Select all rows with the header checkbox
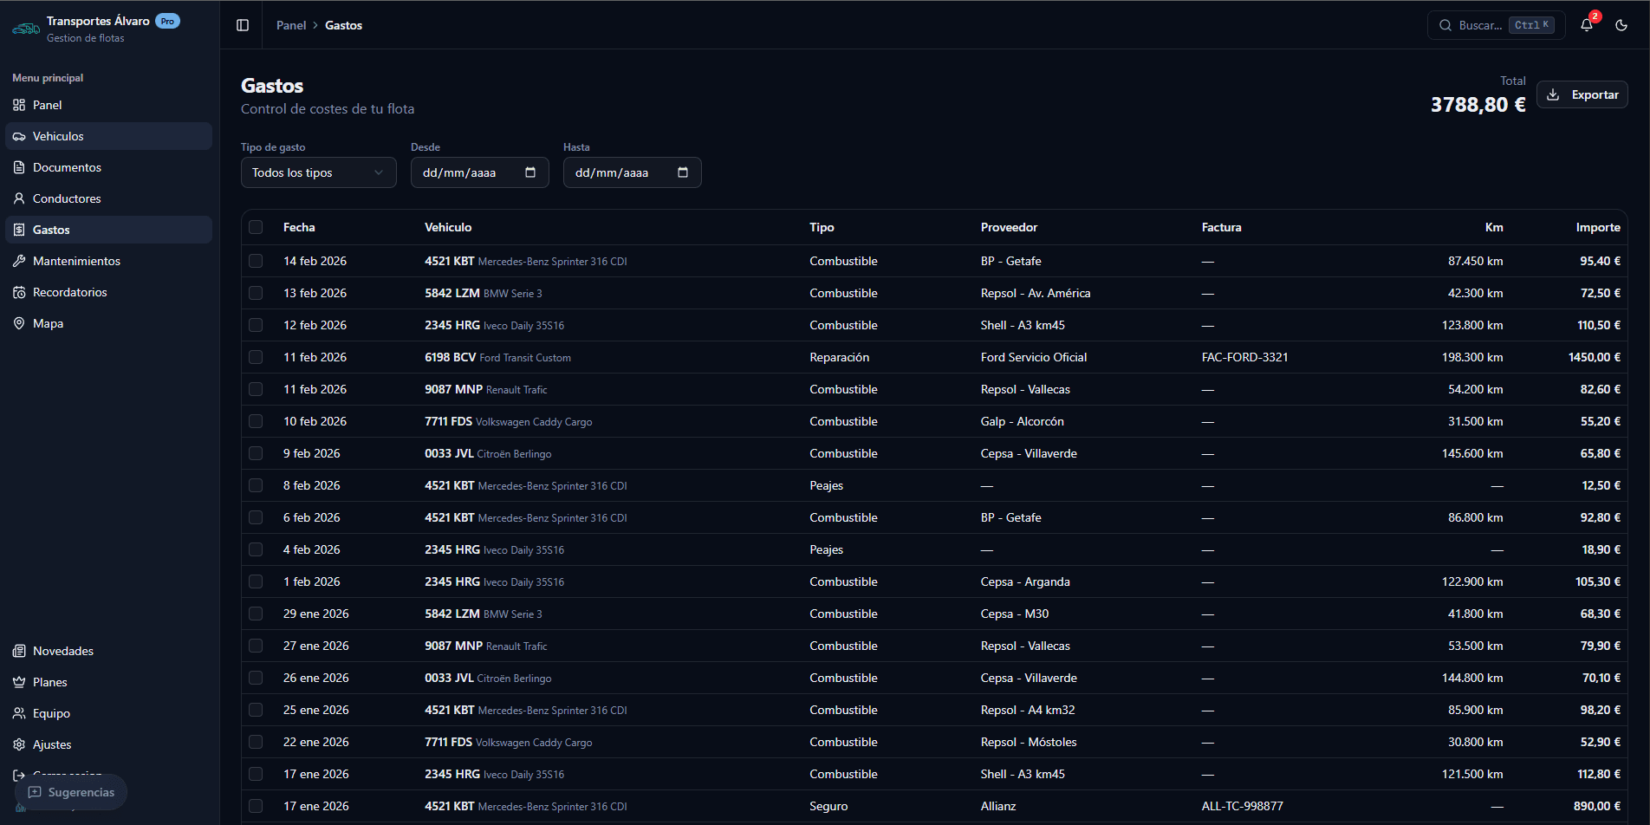 tap(256, 227)
